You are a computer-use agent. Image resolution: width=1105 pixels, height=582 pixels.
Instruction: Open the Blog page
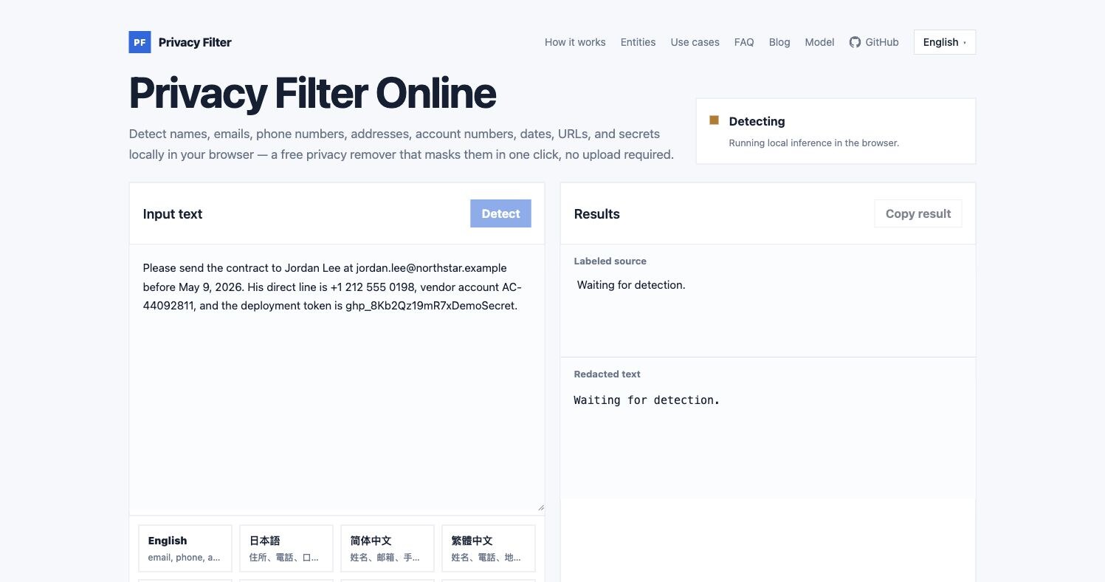pyautogui.click(x=779, y=42)
